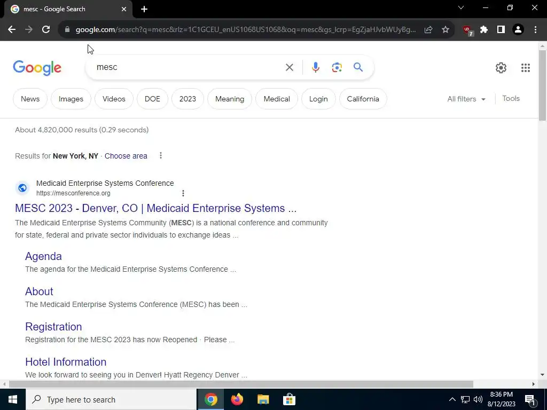The image size is (547, 410).
Task: Filter results by News
Action: tap(30, 99)
